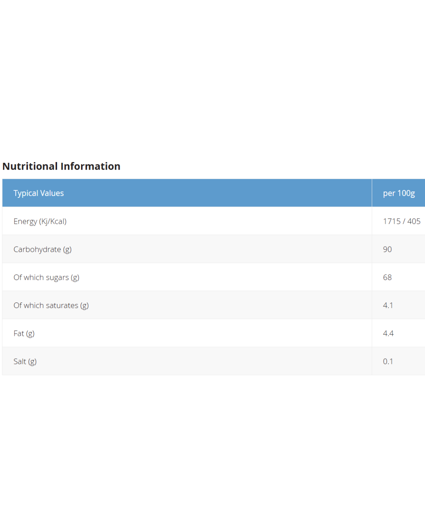The height and width of the screenshot is (531, 425).
Task: Click the saturates value 4.1
Action: [388, 305]
